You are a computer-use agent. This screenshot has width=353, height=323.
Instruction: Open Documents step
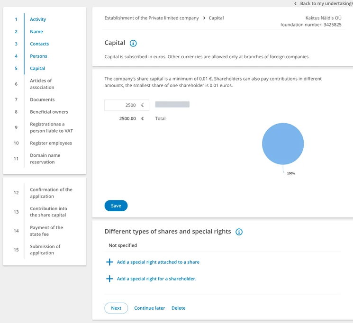pos(42,99)
